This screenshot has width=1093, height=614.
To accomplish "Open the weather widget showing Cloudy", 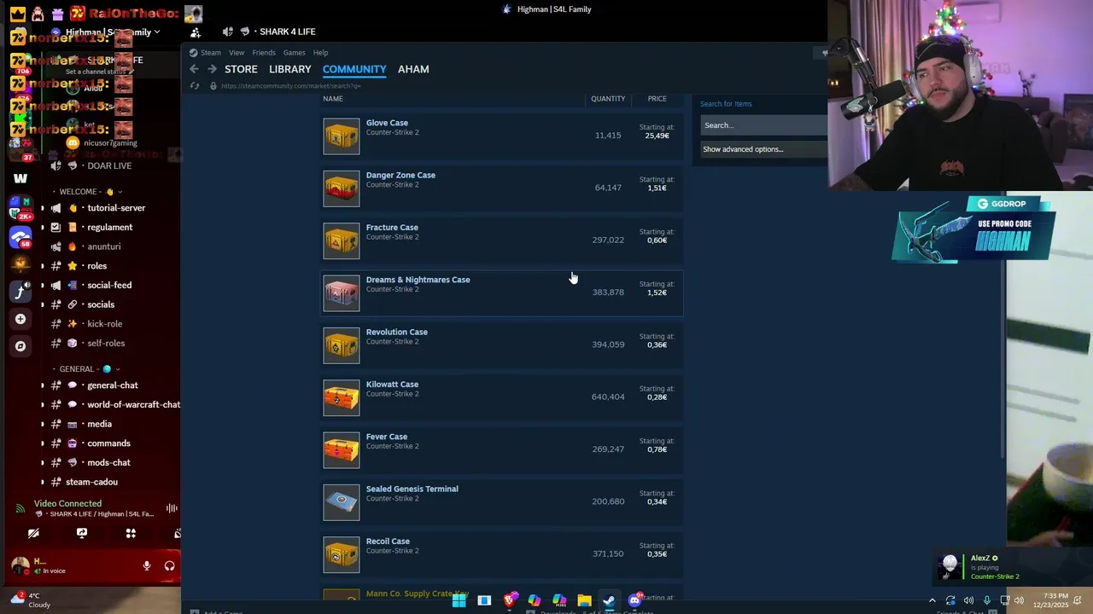I will click(x=31, y=600).
